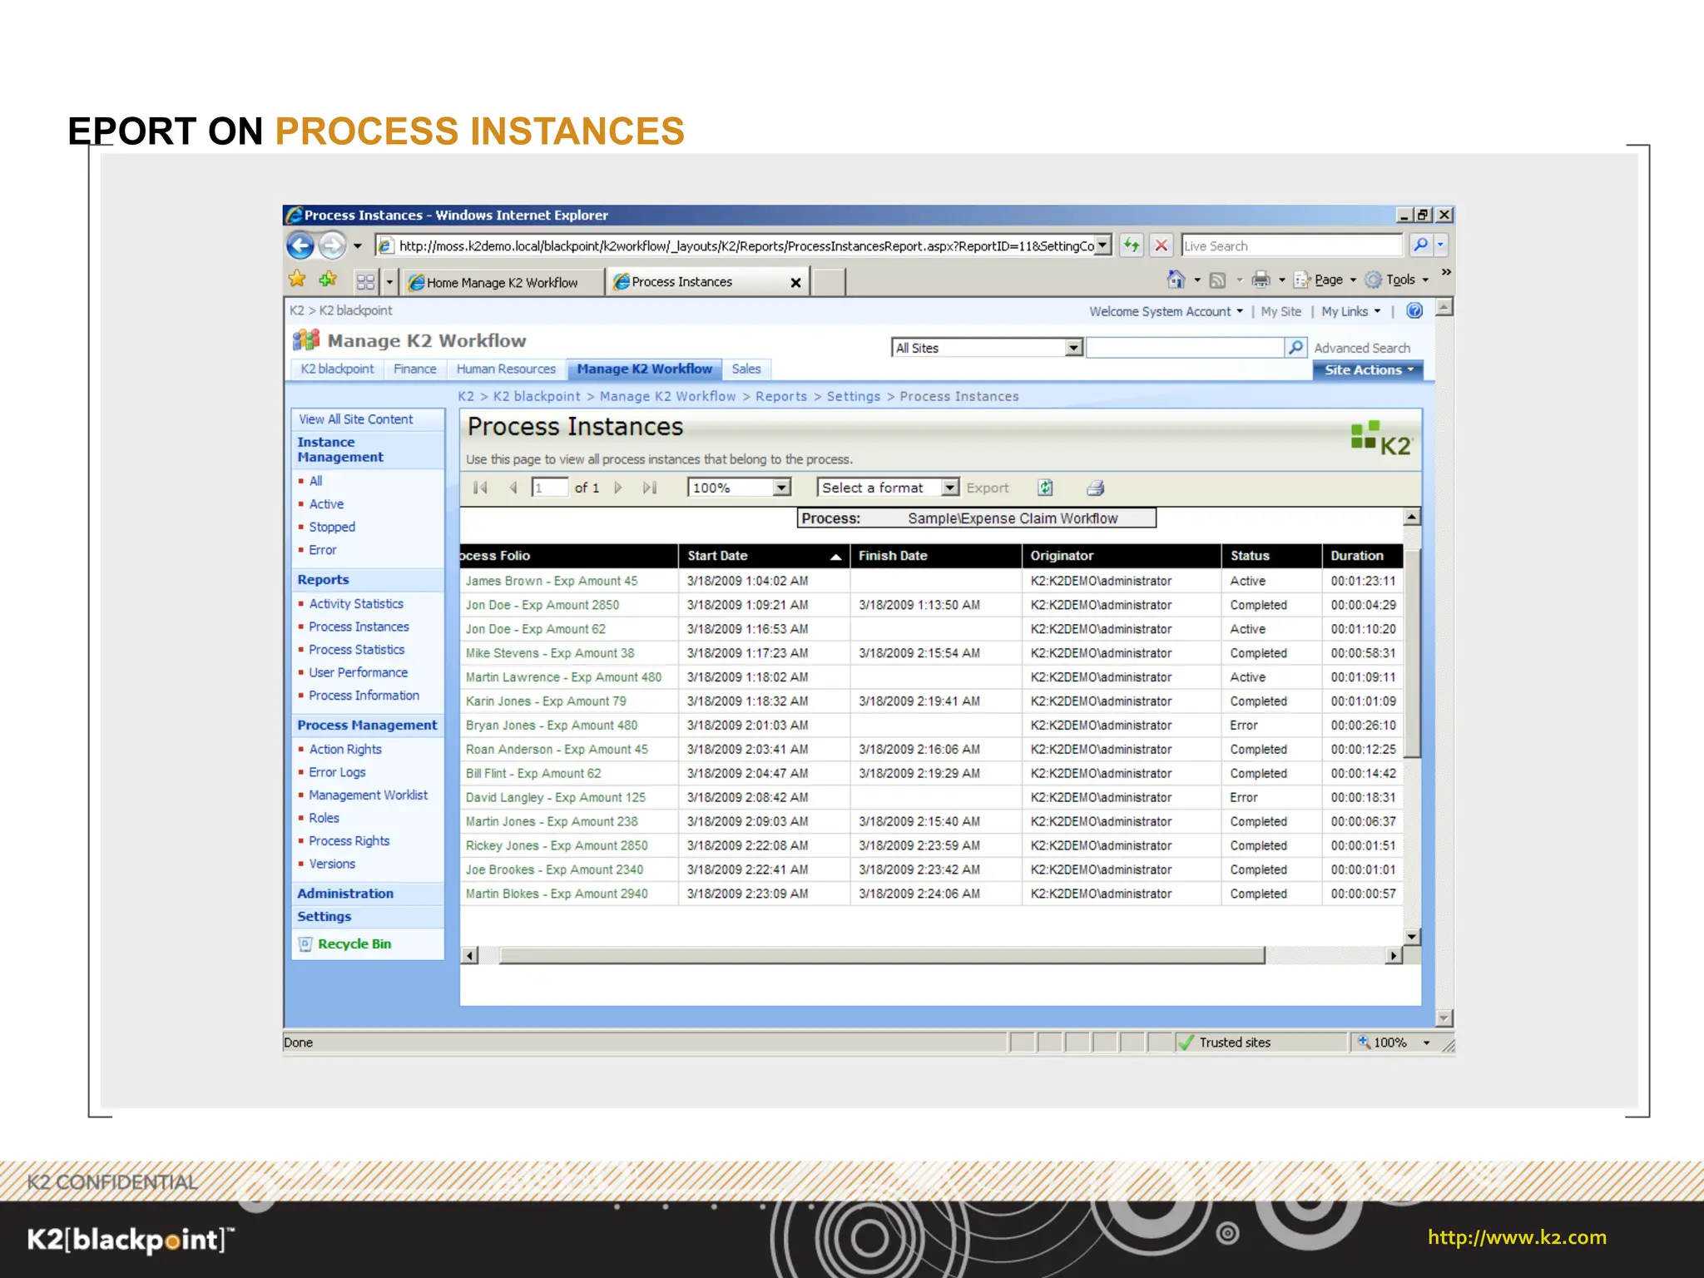Select the Sales navigation tab
1704x1278 pixels.
point(746,369)
